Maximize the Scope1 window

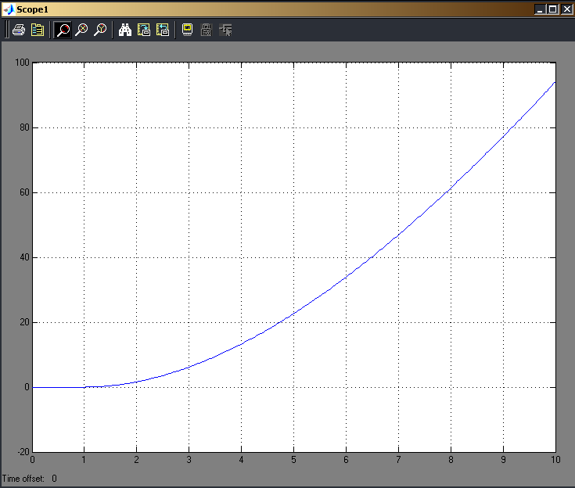point(552,9)
